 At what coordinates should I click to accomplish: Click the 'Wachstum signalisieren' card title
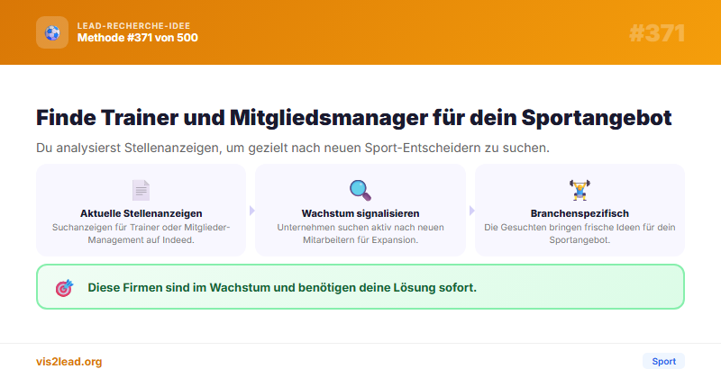click(360, 213)
